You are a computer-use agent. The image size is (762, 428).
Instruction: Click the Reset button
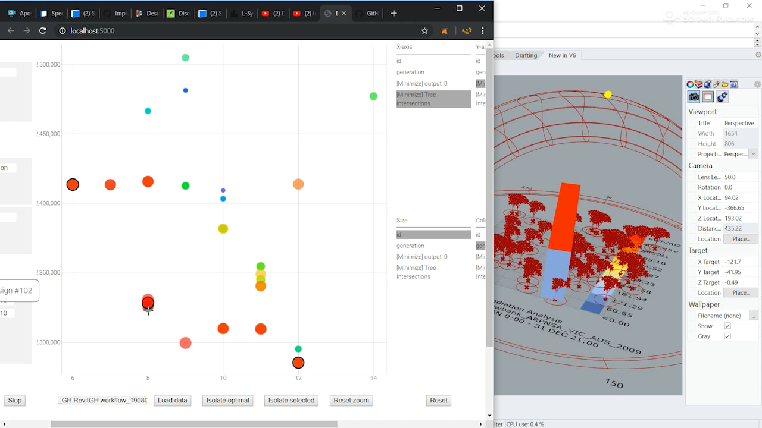coord(439,401)
